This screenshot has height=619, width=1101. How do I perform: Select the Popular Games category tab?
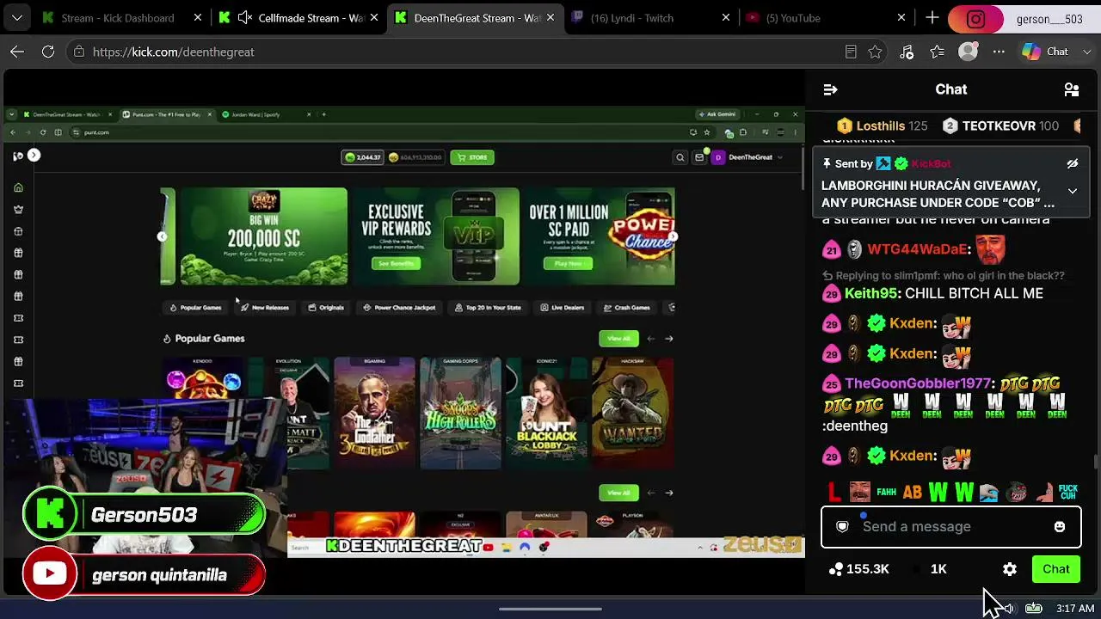click(195, 308)
